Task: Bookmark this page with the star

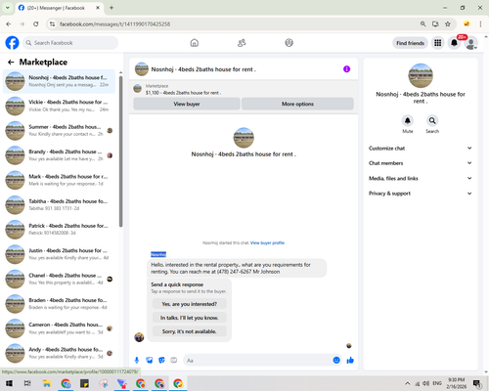Action: point(448,23)
